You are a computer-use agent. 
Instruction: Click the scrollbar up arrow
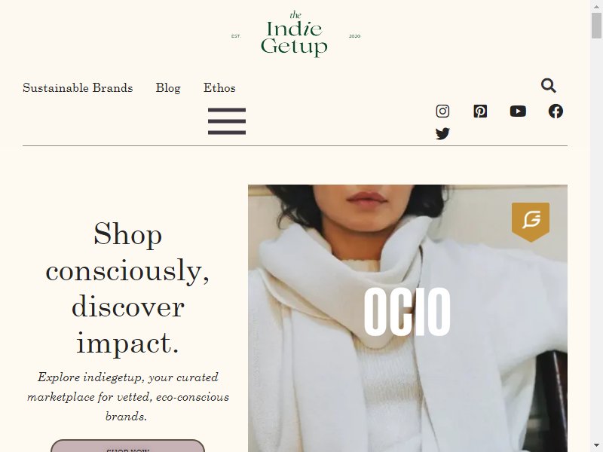[x=596, y=5]
